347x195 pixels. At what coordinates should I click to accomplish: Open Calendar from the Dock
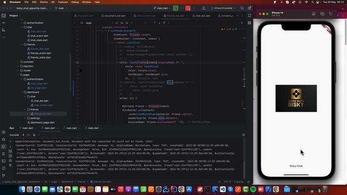coord(83,189)
